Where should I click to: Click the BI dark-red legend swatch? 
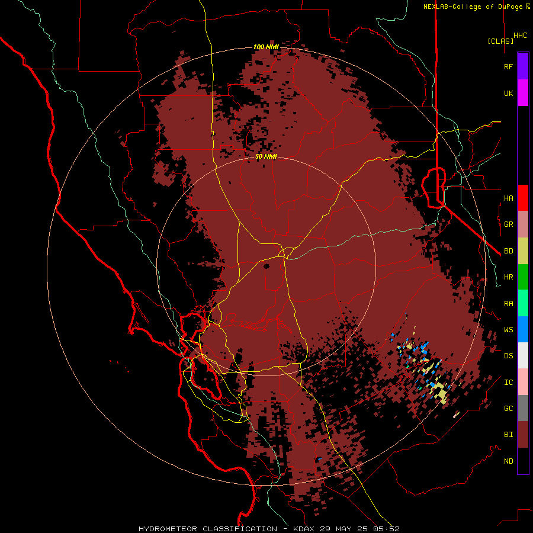(523, 435)
